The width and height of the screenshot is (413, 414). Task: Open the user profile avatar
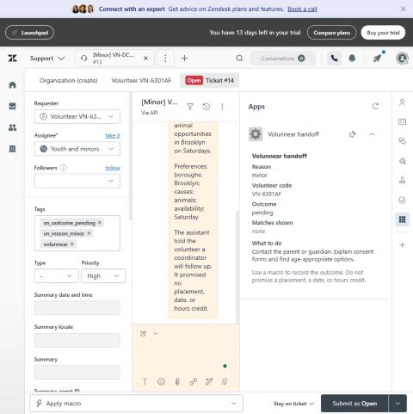coord(402,59)
